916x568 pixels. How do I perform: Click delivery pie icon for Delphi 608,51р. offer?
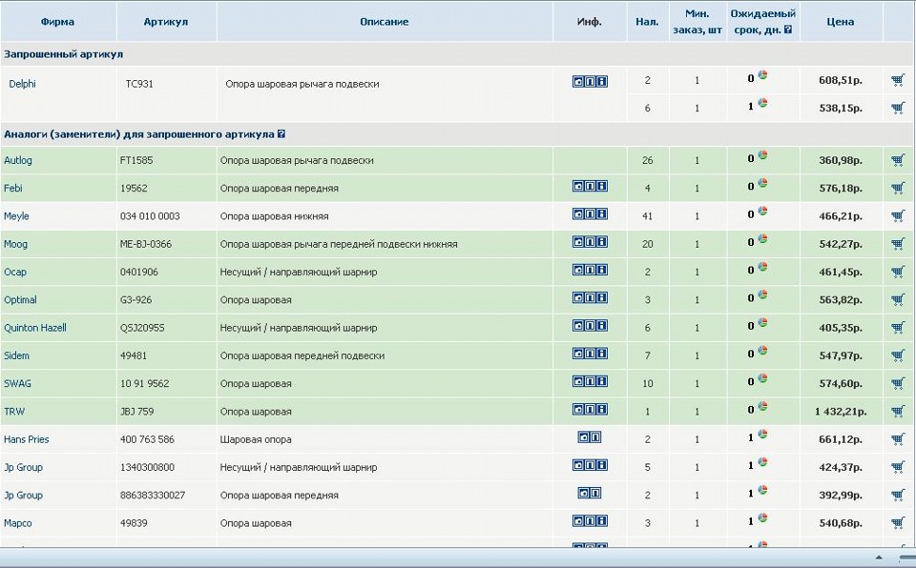[x=762, y=74]
